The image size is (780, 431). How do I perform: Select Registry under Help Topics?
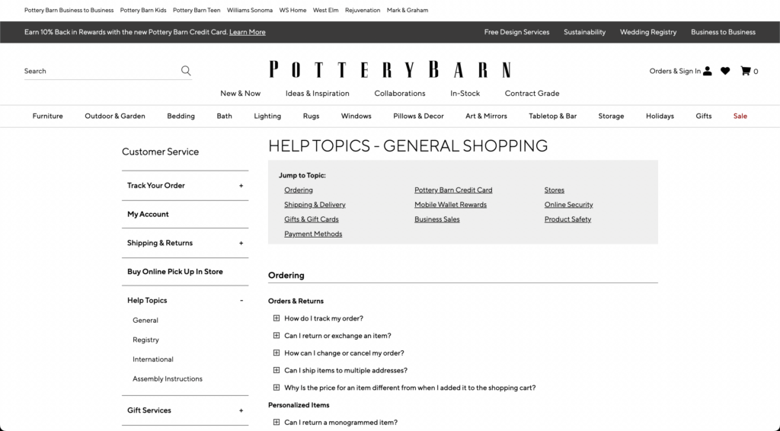click(x=145, y=340)
